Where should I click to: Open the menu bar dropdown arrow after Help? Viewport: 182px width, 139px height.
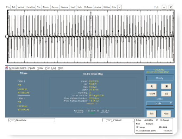tap(120, 7)
